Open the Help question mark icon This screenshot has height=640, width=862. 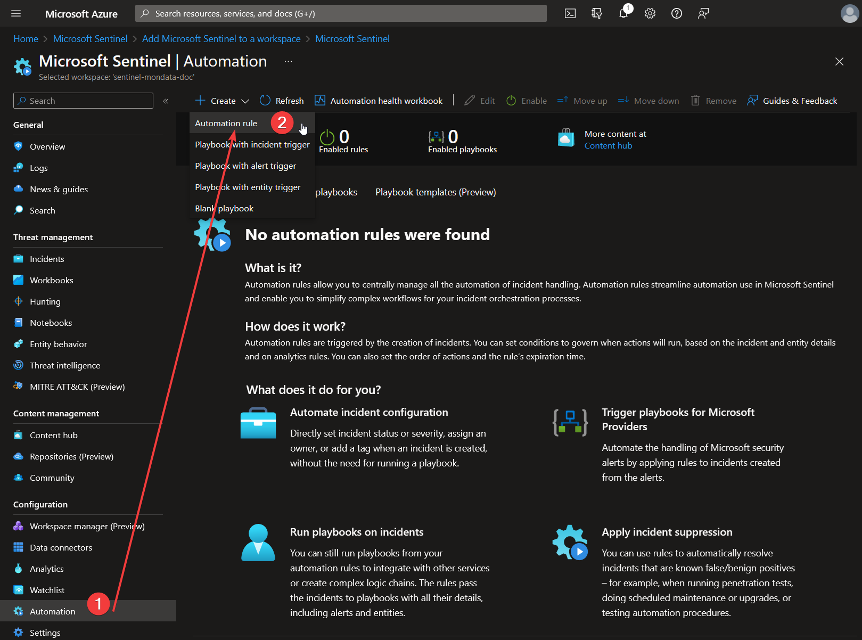coord(677,13)
